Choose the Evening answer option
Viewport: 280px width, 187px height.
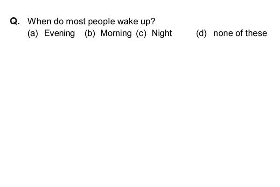(x=59, y=34)
